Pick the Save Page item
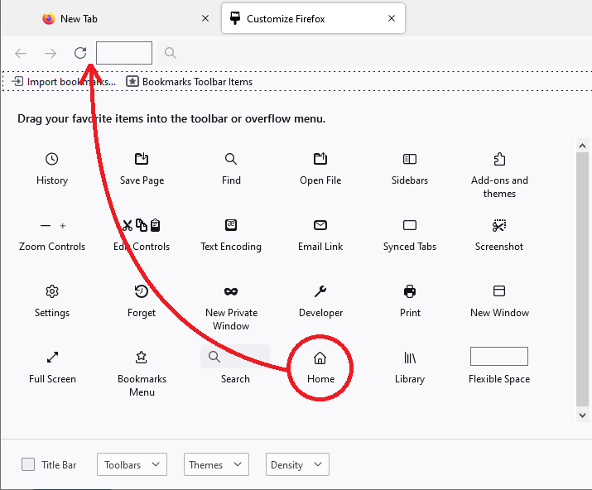Viewport: 592px width, 490px height. pos(142,169)
